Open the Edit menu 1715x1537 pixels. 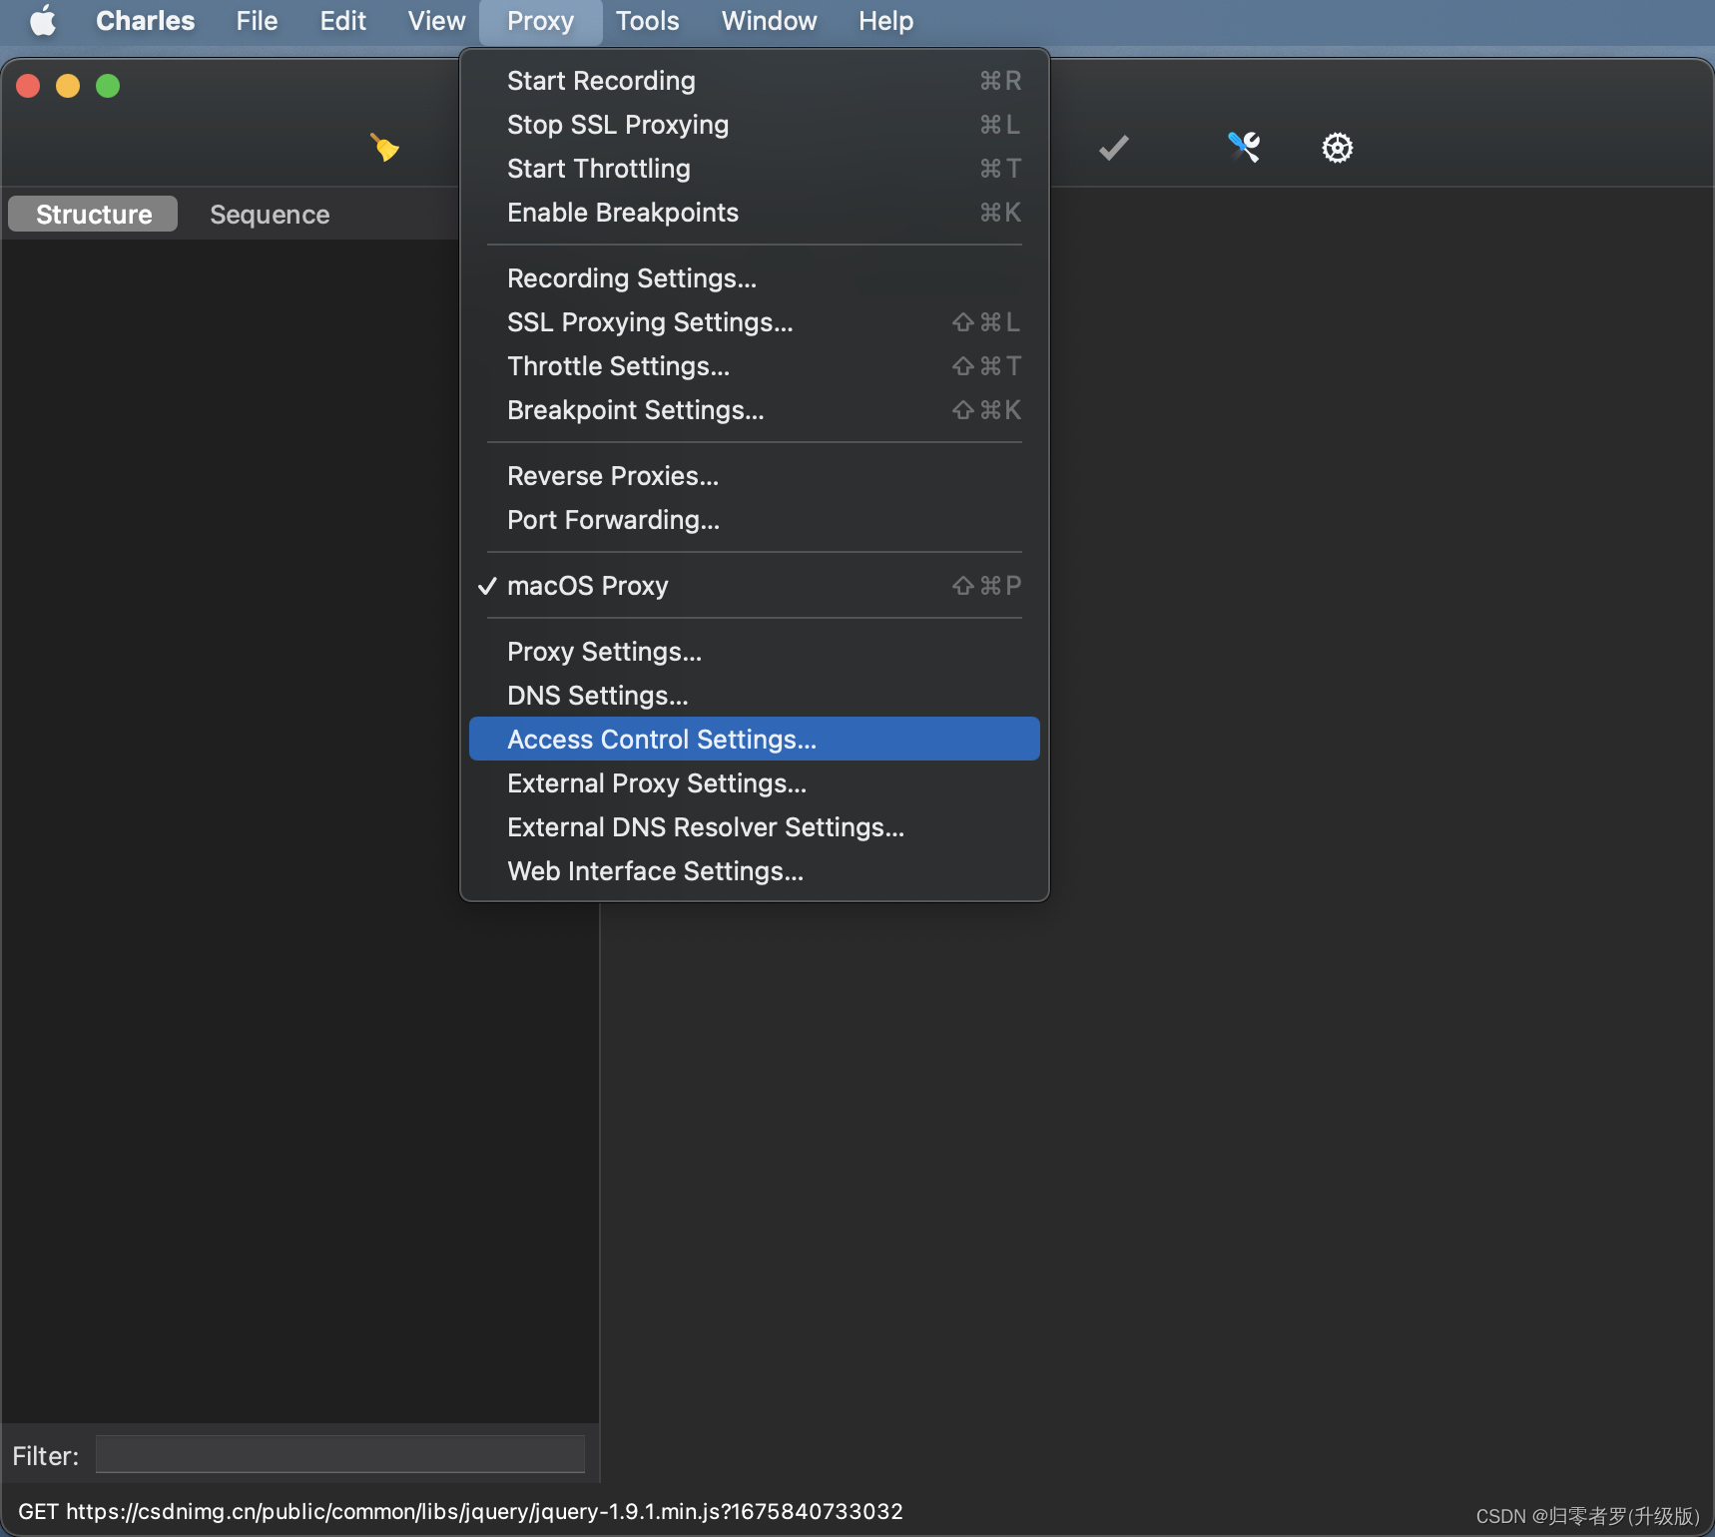pos(342,21)
